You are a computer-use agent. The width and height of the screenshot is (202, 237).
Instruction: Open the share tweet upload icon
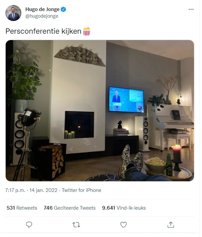pos(171,225)
